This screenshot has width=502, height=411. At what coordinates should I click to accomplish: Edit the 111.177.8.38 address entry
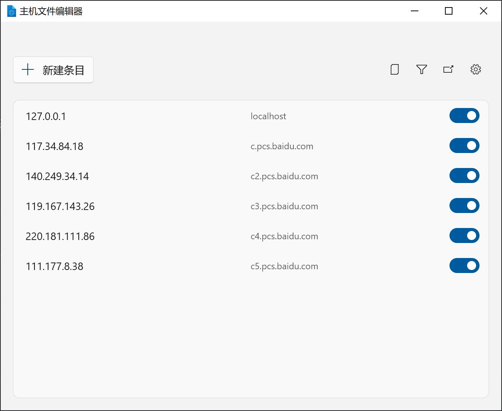click(54, 267)
